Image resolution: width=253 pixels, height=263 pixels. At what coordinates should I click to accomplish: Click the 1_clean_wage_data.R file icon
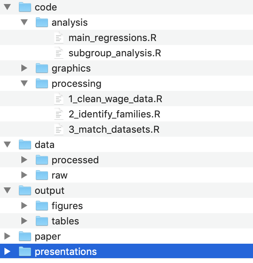[x=59, y=99]
